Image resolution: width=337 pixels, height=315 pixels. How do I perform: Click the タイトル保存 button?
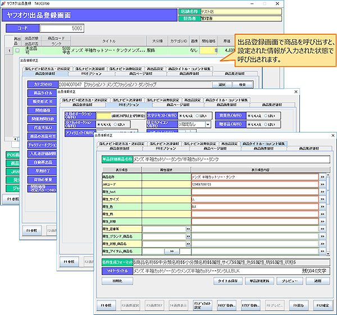click(227, 281)
